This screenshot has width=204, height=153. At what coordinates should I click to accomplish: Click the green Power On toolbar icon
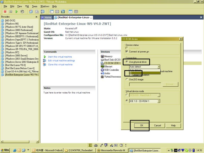coord(17,11)
